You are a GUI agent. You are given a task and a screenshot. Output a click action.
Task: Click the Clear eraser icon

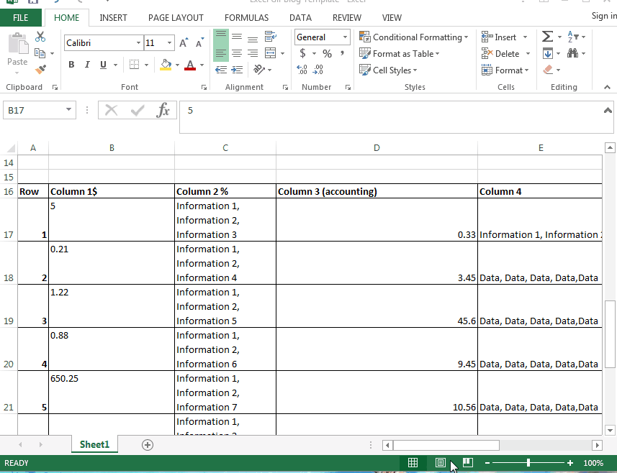[548, 70]
